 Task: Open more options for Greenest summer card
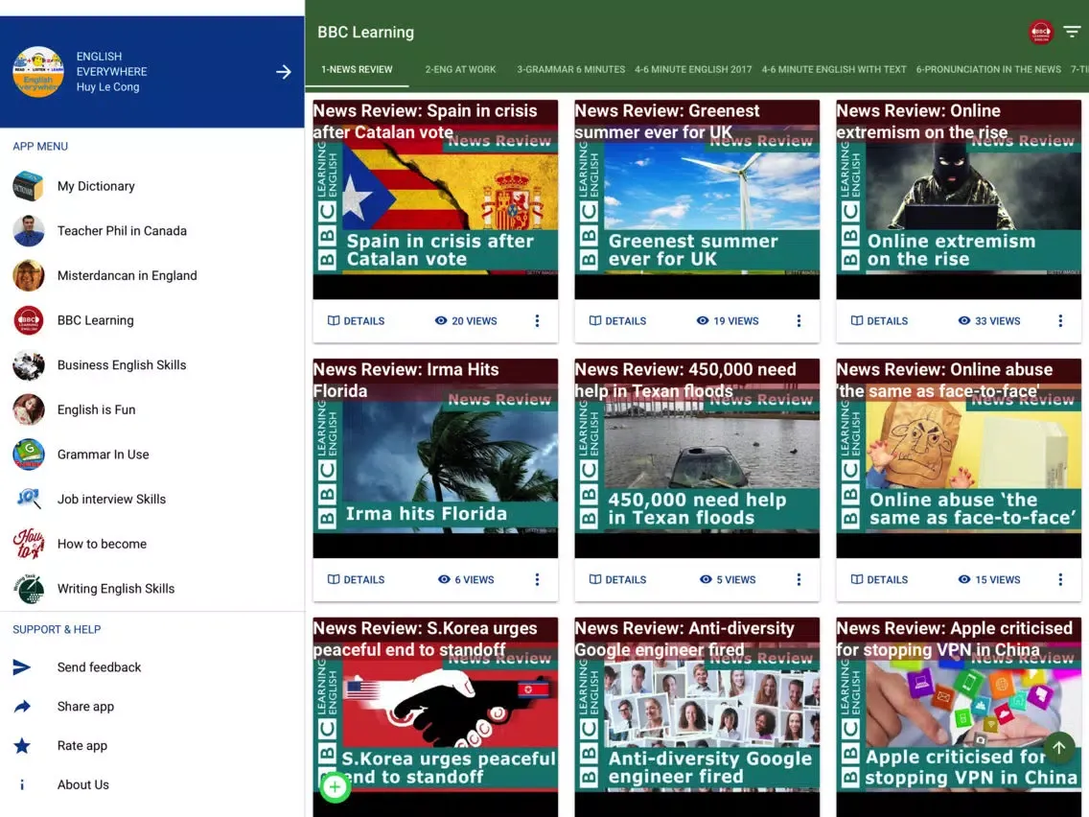[799, 321]
